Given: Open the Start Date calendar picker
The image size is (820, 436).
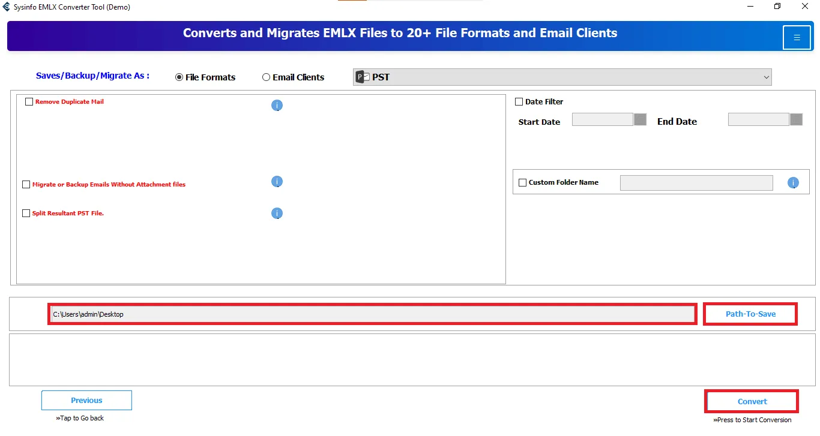Looking at the screenshot, I should coord(641,119).
